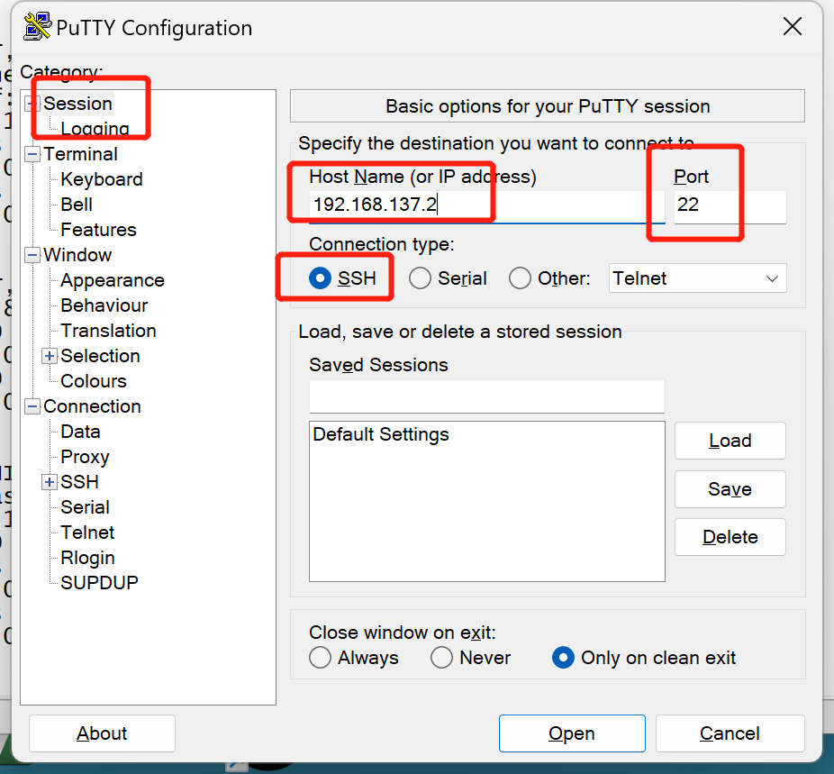Collapse the Terminal category node
The height and width of the screenshot is (774, 834).
point(32,154)
